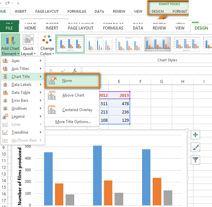Switch to the PAGE LAYOUT tab
Viewport: 212px width, 207px height.
(x=81, y=28)
